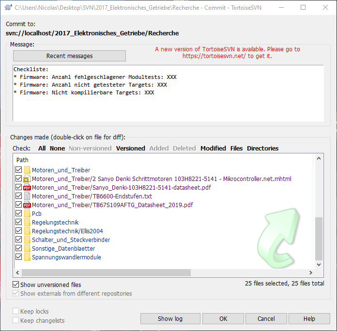Screen dimensions: 337x331
Task: Click the Show log button
Action: pyautogui.click(x=170, y=318)
